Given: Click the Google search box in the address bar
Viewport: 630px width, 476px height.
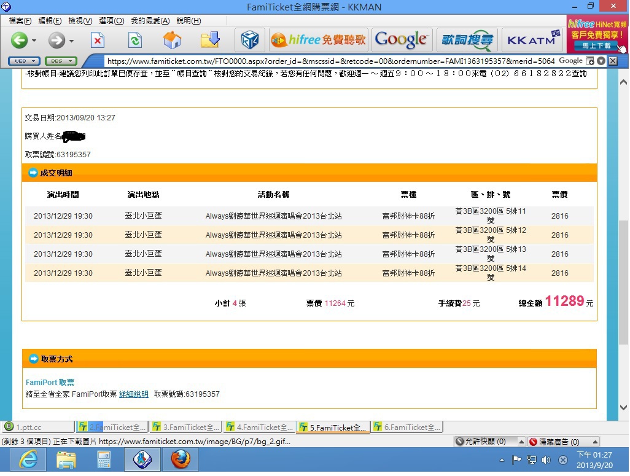Looking at the screenshot, I should [570, 61].
